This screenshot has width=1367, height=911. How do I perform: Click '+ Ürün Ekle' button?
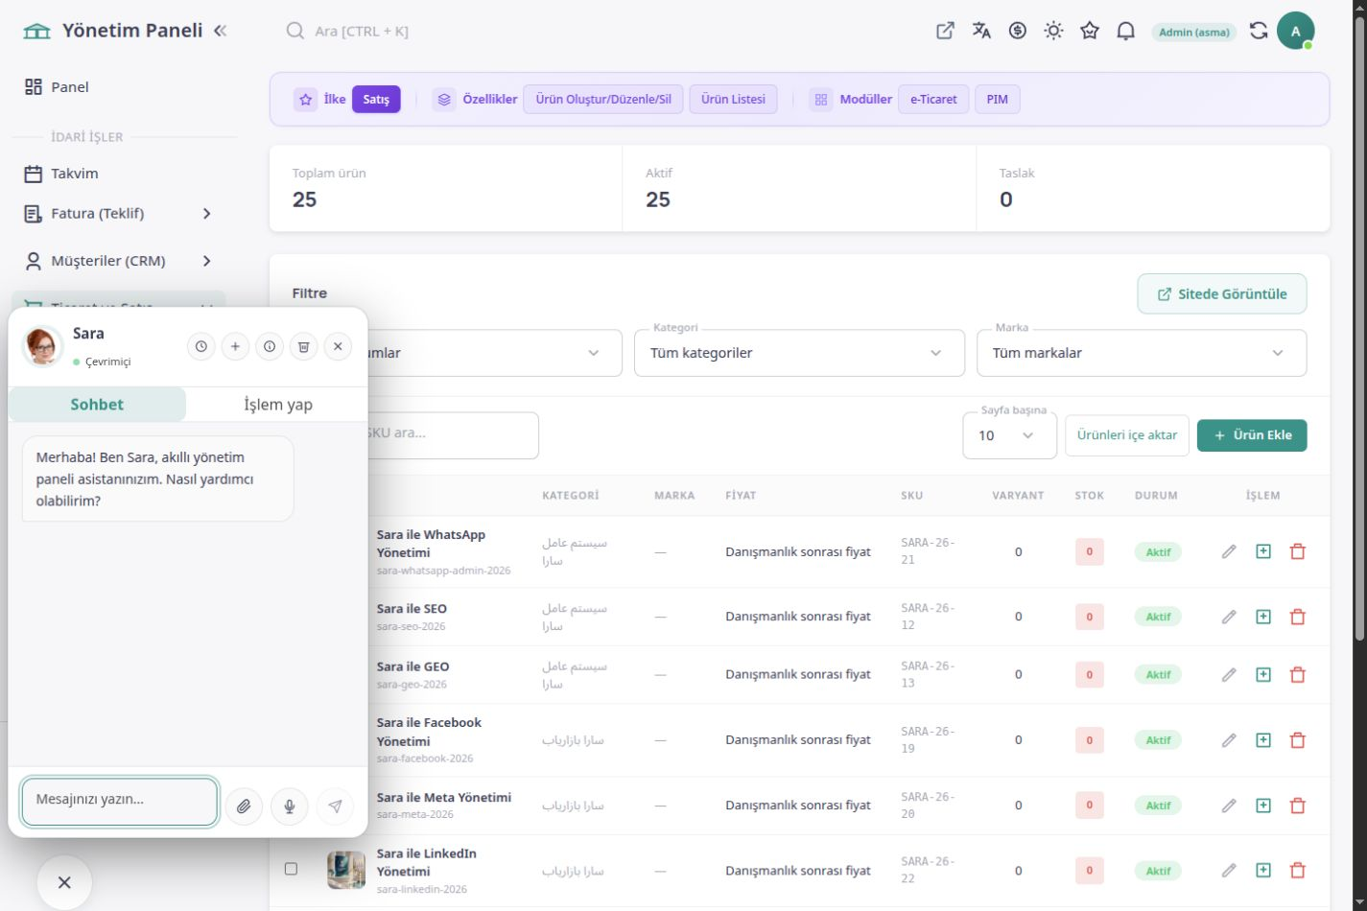tap(1252, 435)
